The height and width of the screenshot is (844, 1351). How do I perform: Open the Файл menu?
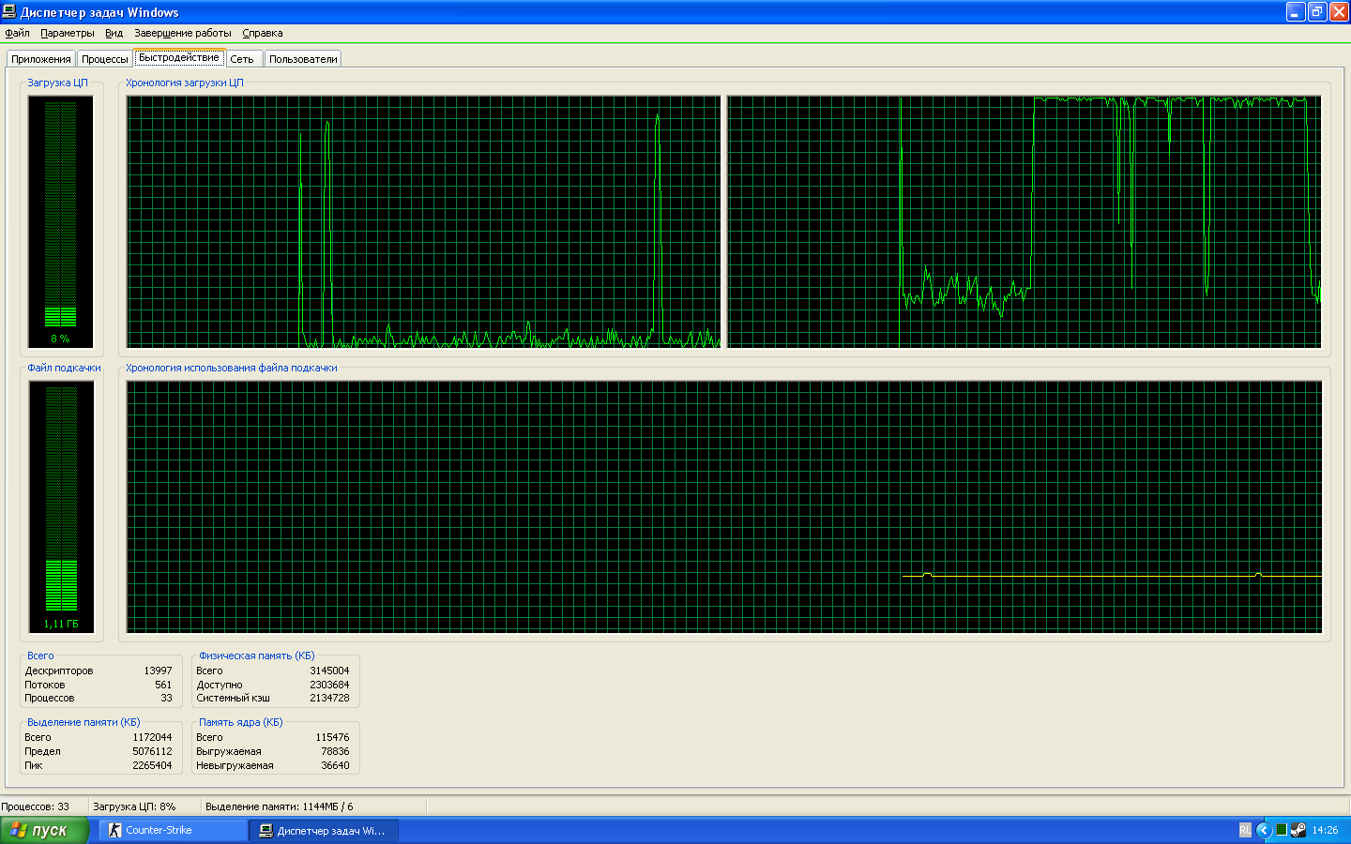point(17,33)
